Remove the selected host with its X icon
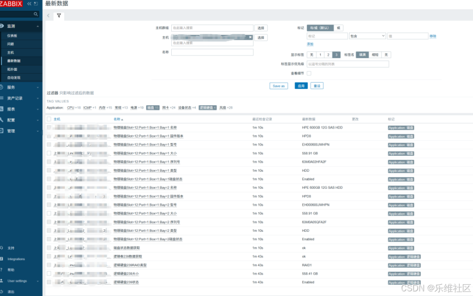Screen dimensions: 473x296 point(250,37)
